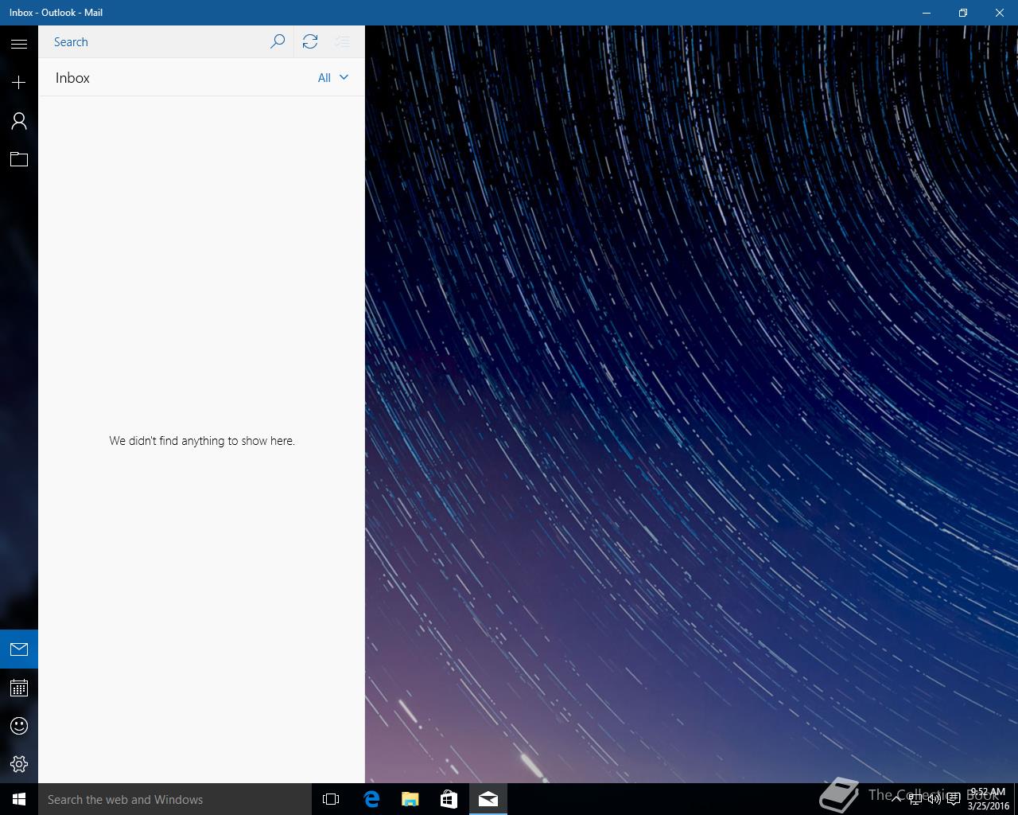The width and height of the screenshot is (1018, 815).
Task: Open the volume control in system tray
Action: [x=934, y=799]
